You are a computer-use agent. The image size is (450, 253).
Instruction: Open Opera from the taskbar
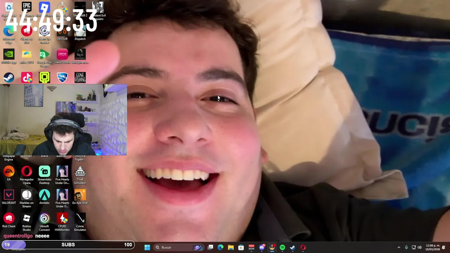303,247
